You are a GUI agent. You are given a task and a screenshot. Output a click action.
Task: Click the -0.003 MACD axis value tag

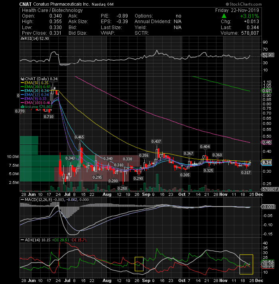click(268, 207)
